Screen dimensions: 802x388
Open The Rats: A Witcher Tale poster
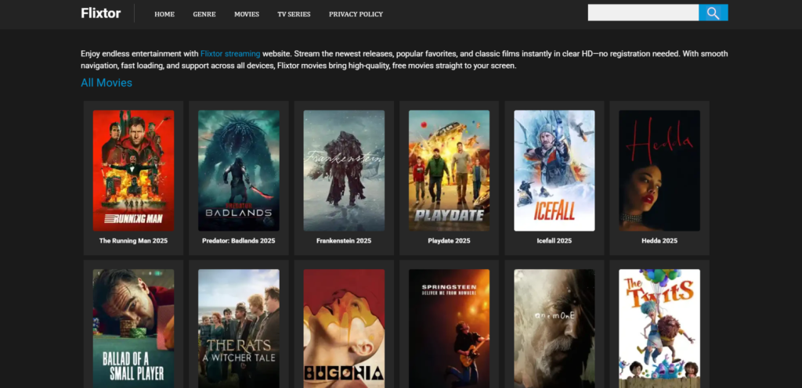(239, 329)
